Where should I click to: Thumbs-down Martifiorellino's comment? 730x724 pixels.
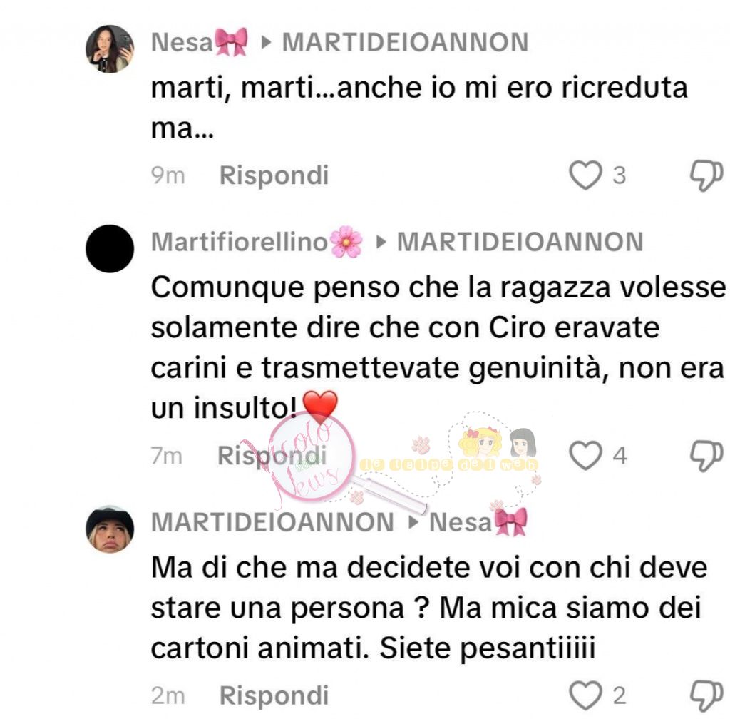pyautogui.click(x=706, y=456)
